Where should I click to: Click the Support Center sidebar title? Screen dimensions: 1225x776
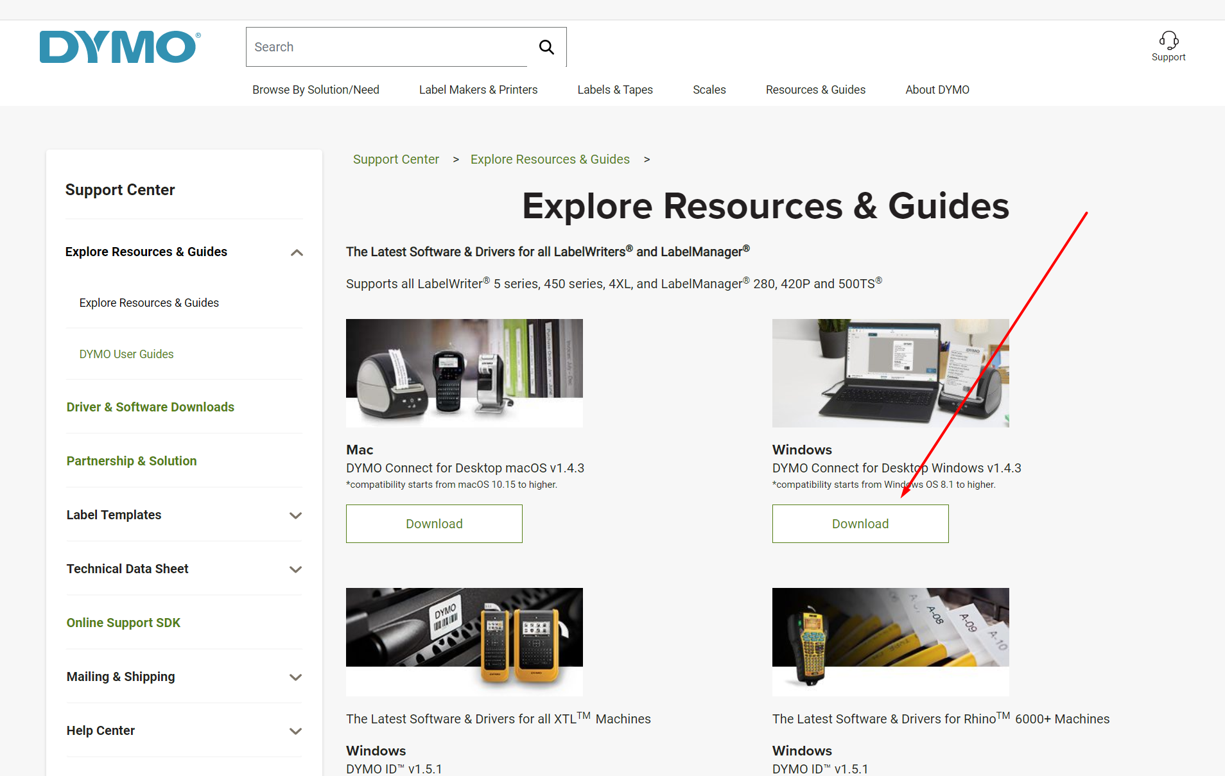pos(120,190)
